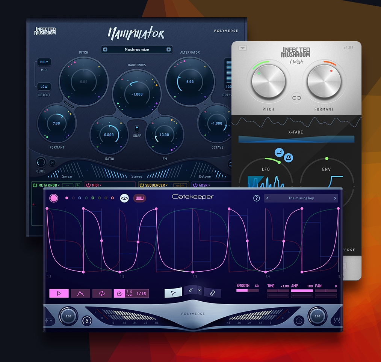Click the metronome sync icon above LFO
381x362 pixels.
(289, 158)
